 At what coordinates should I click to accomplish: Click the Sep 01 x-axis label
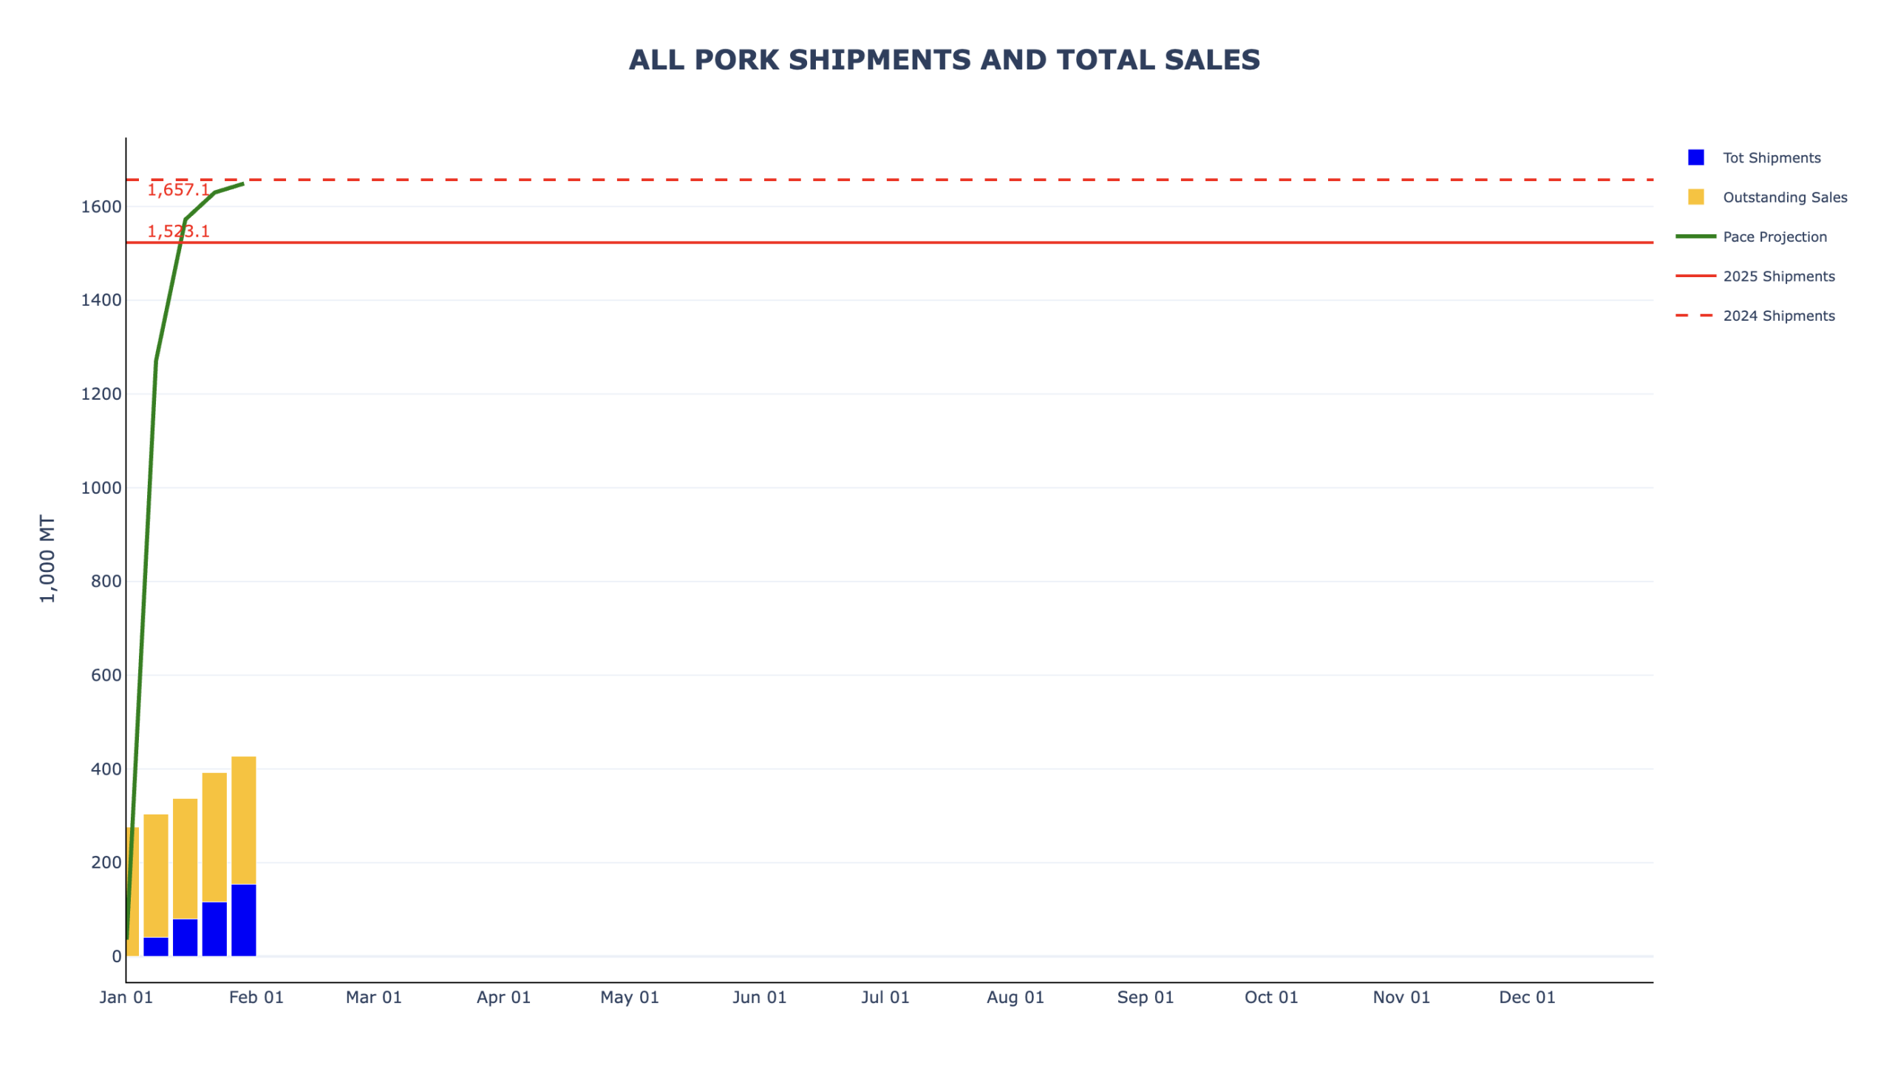(1145, 997)
